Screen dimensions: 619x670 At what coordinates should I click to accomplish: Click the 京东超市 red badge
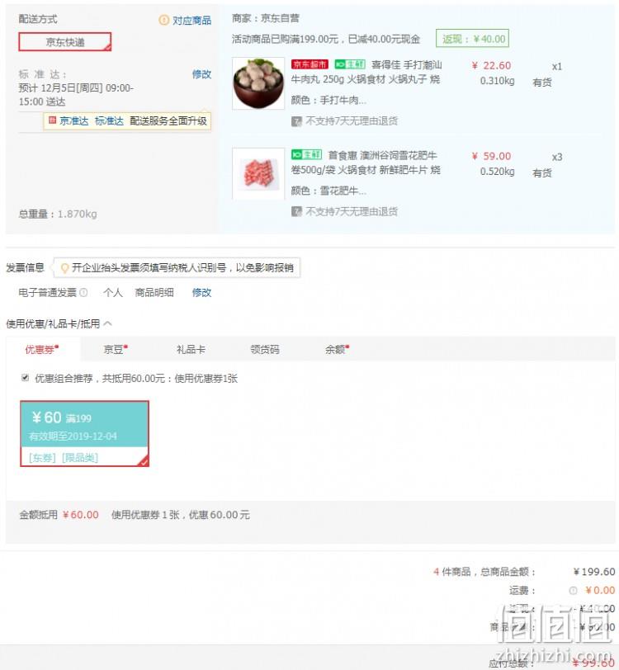coord(309,64)
